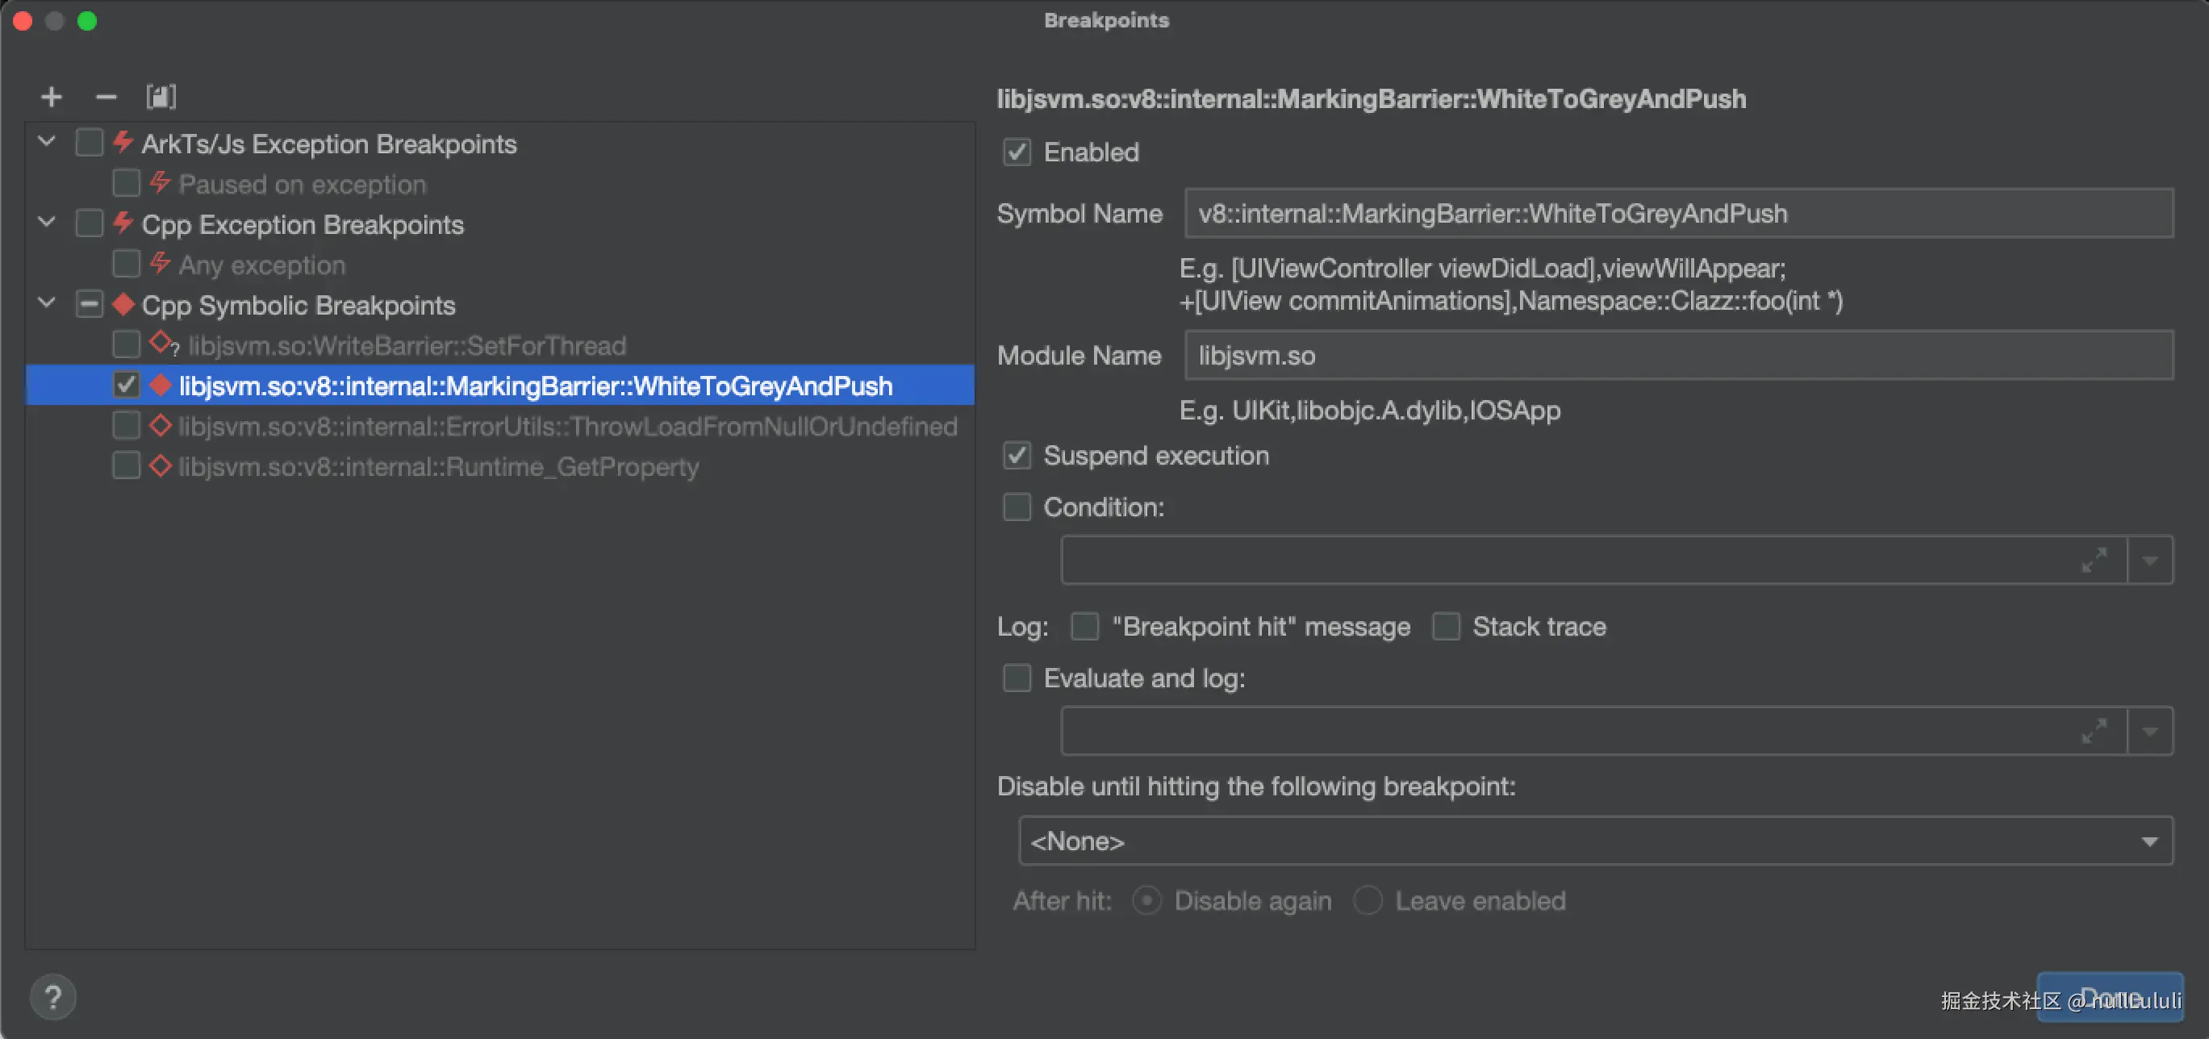
Task: Expand the Condition field editor icon
Action: (x=2094, y=561)
